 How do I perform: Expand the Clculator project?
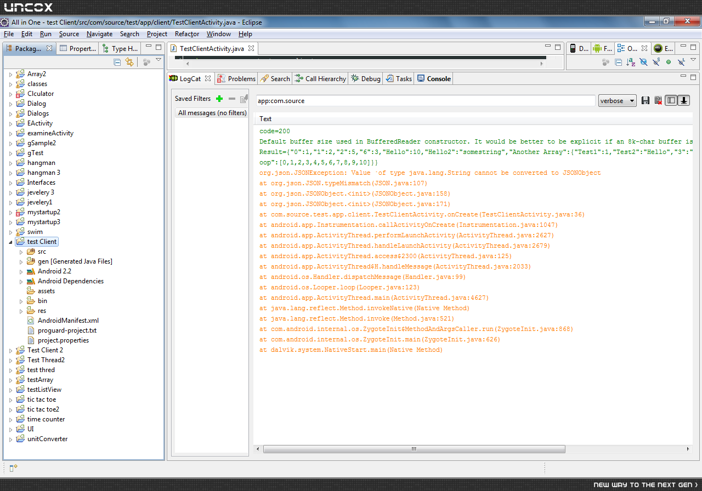10,94
